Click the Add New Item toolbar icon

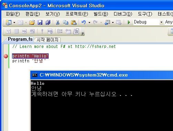pyautogui.click(x=20, y=22)
